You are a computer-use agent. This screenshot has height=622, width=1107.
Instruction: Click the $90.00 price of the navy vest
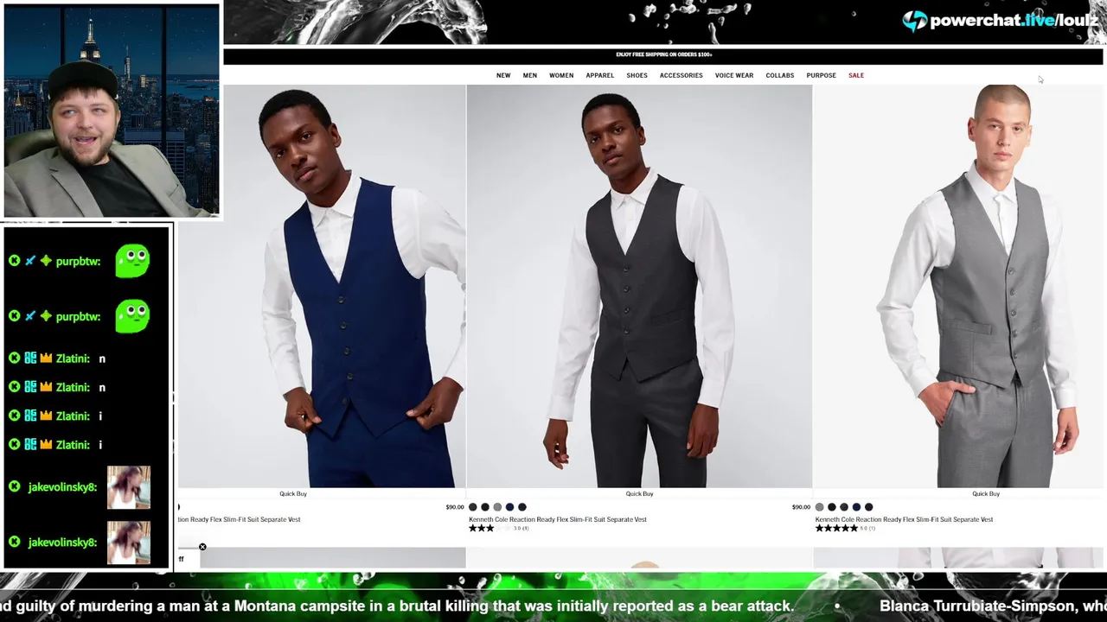tap(455, 507)
